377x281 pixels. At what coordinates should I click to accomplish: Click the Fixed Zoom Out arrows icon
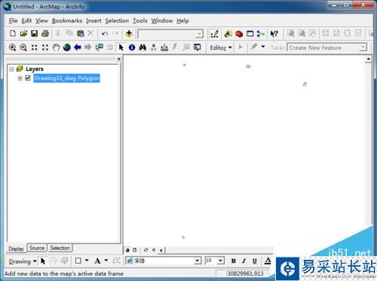pyautogui.click(x=45, y=47)
